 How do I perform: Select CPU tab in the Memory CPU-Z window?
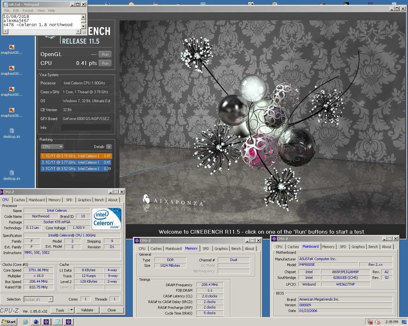142,249
